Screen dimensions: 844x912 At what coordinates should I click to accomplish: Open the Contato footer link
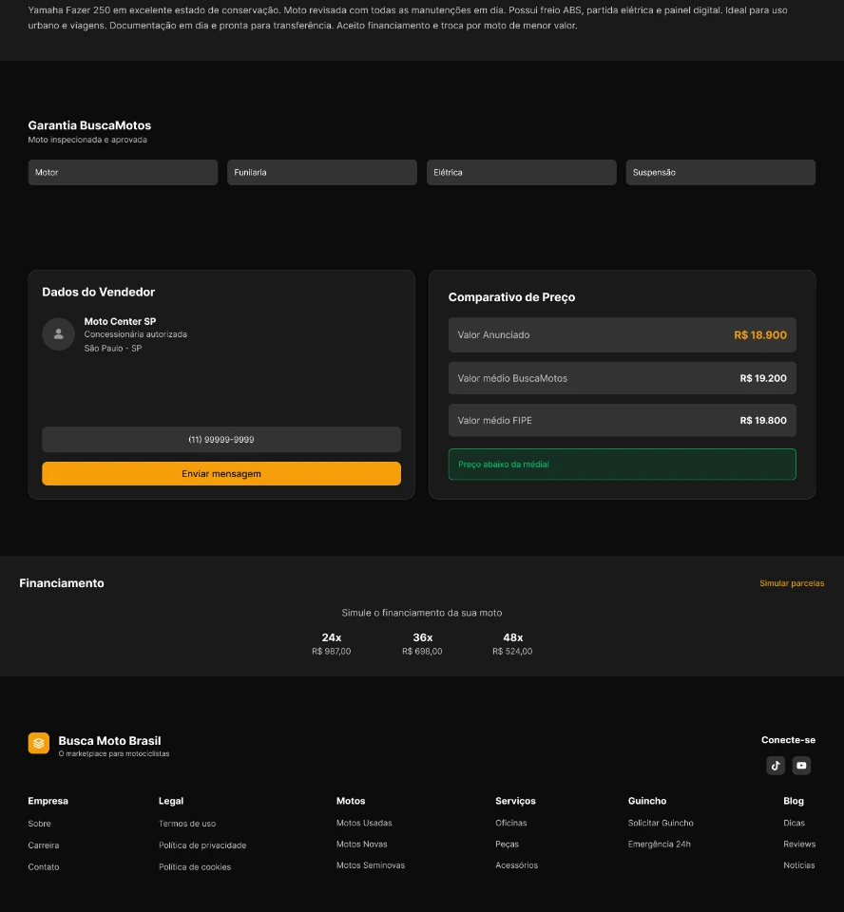click(x=44, y=866)
